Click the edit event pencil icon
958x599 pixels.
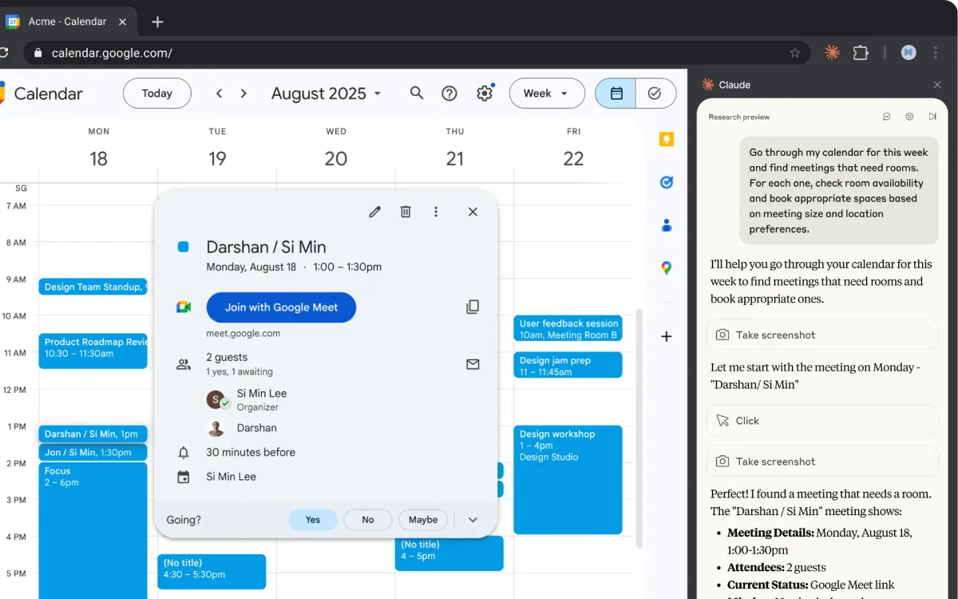click(374, 212)
